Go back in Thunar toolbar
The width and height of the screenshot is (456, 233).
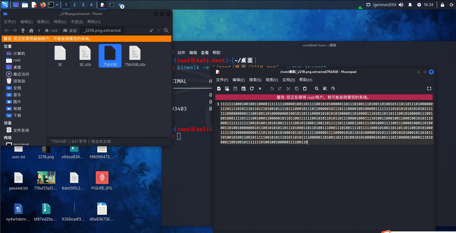7,30
